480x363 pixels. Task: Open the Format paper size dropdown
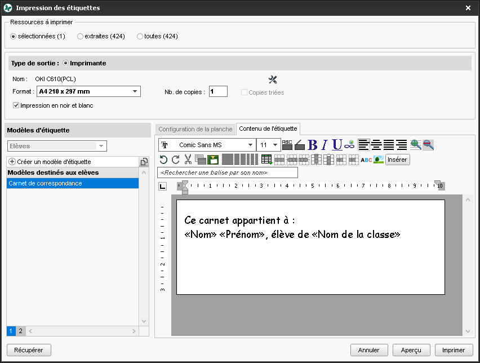pos(88,91)
